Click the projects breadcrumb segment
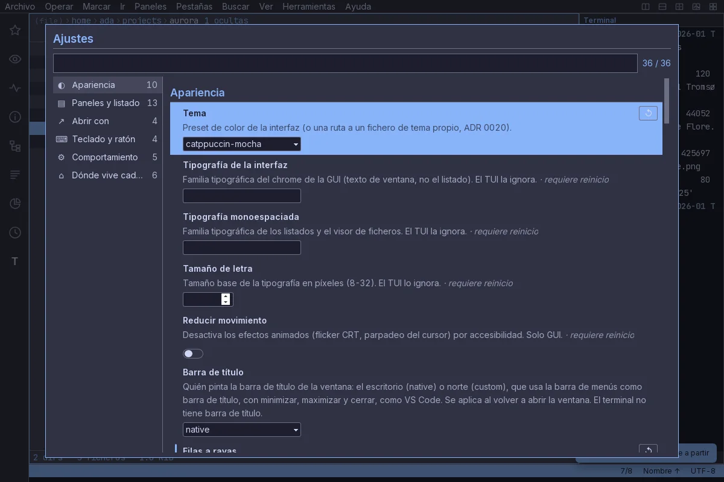This screenshot has height=482, width=724. 142,20
